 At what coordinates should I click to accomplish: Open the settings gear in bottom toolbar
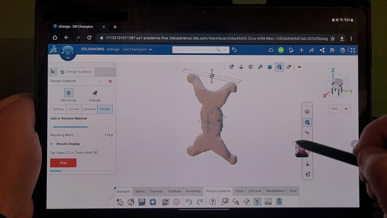click(176, 202)
